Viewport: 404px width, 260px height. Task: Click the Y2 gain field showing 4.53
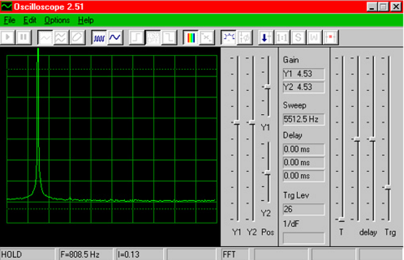pyautogui.click(x=303, y=87)
